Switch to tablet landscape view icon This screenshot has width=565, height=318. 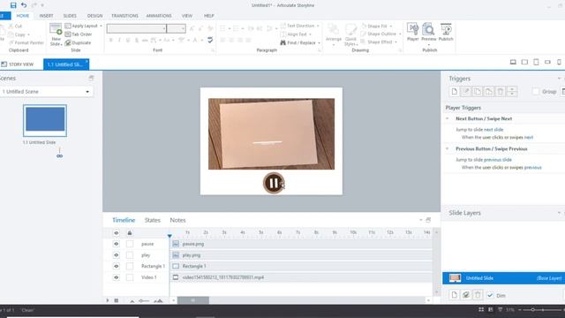524,62
